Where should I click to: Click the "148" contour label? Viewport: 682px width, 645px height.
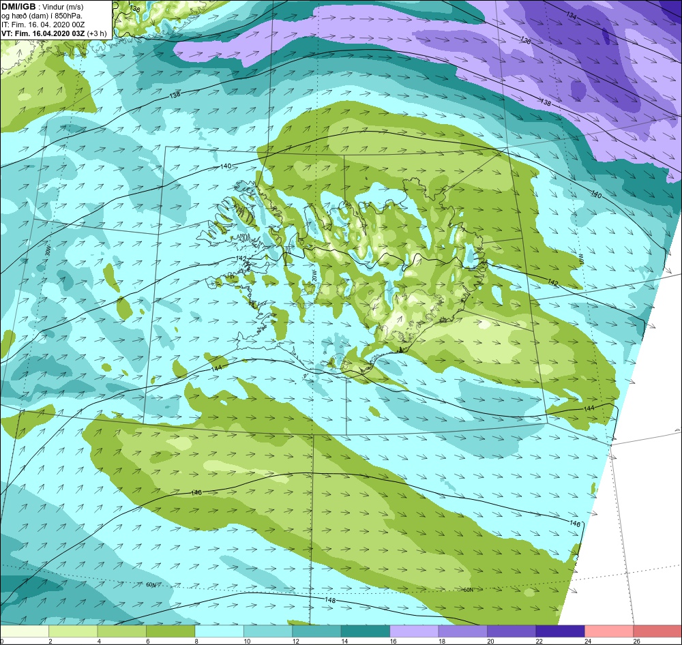point(330,600)
